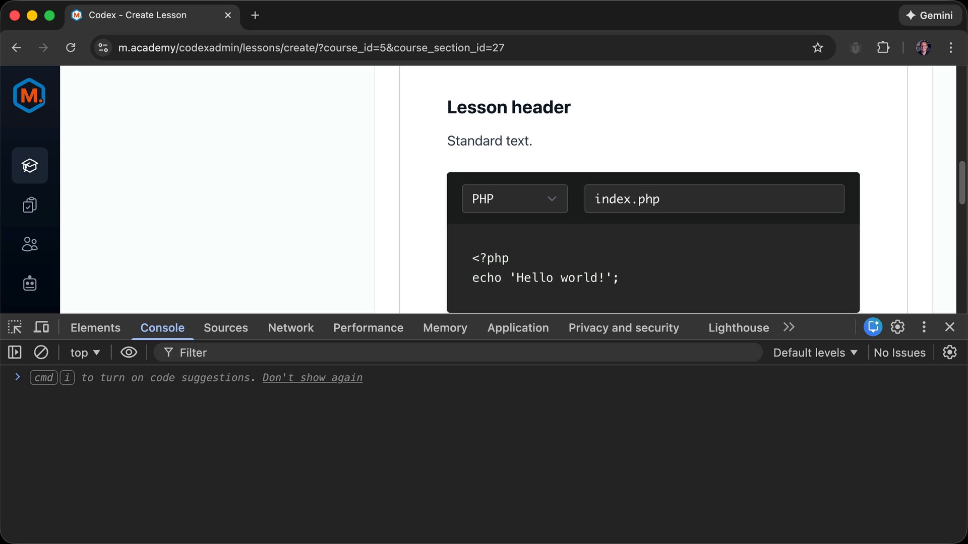Open DevTools settings gear
The width and height of the screenshot is (968, 544).
click(898, 327)
